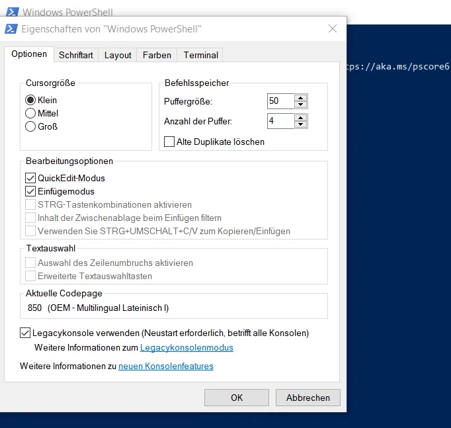
Task: Click the PowerShell icon of the background Windows PowerShell window
Action: pos(13,12)
